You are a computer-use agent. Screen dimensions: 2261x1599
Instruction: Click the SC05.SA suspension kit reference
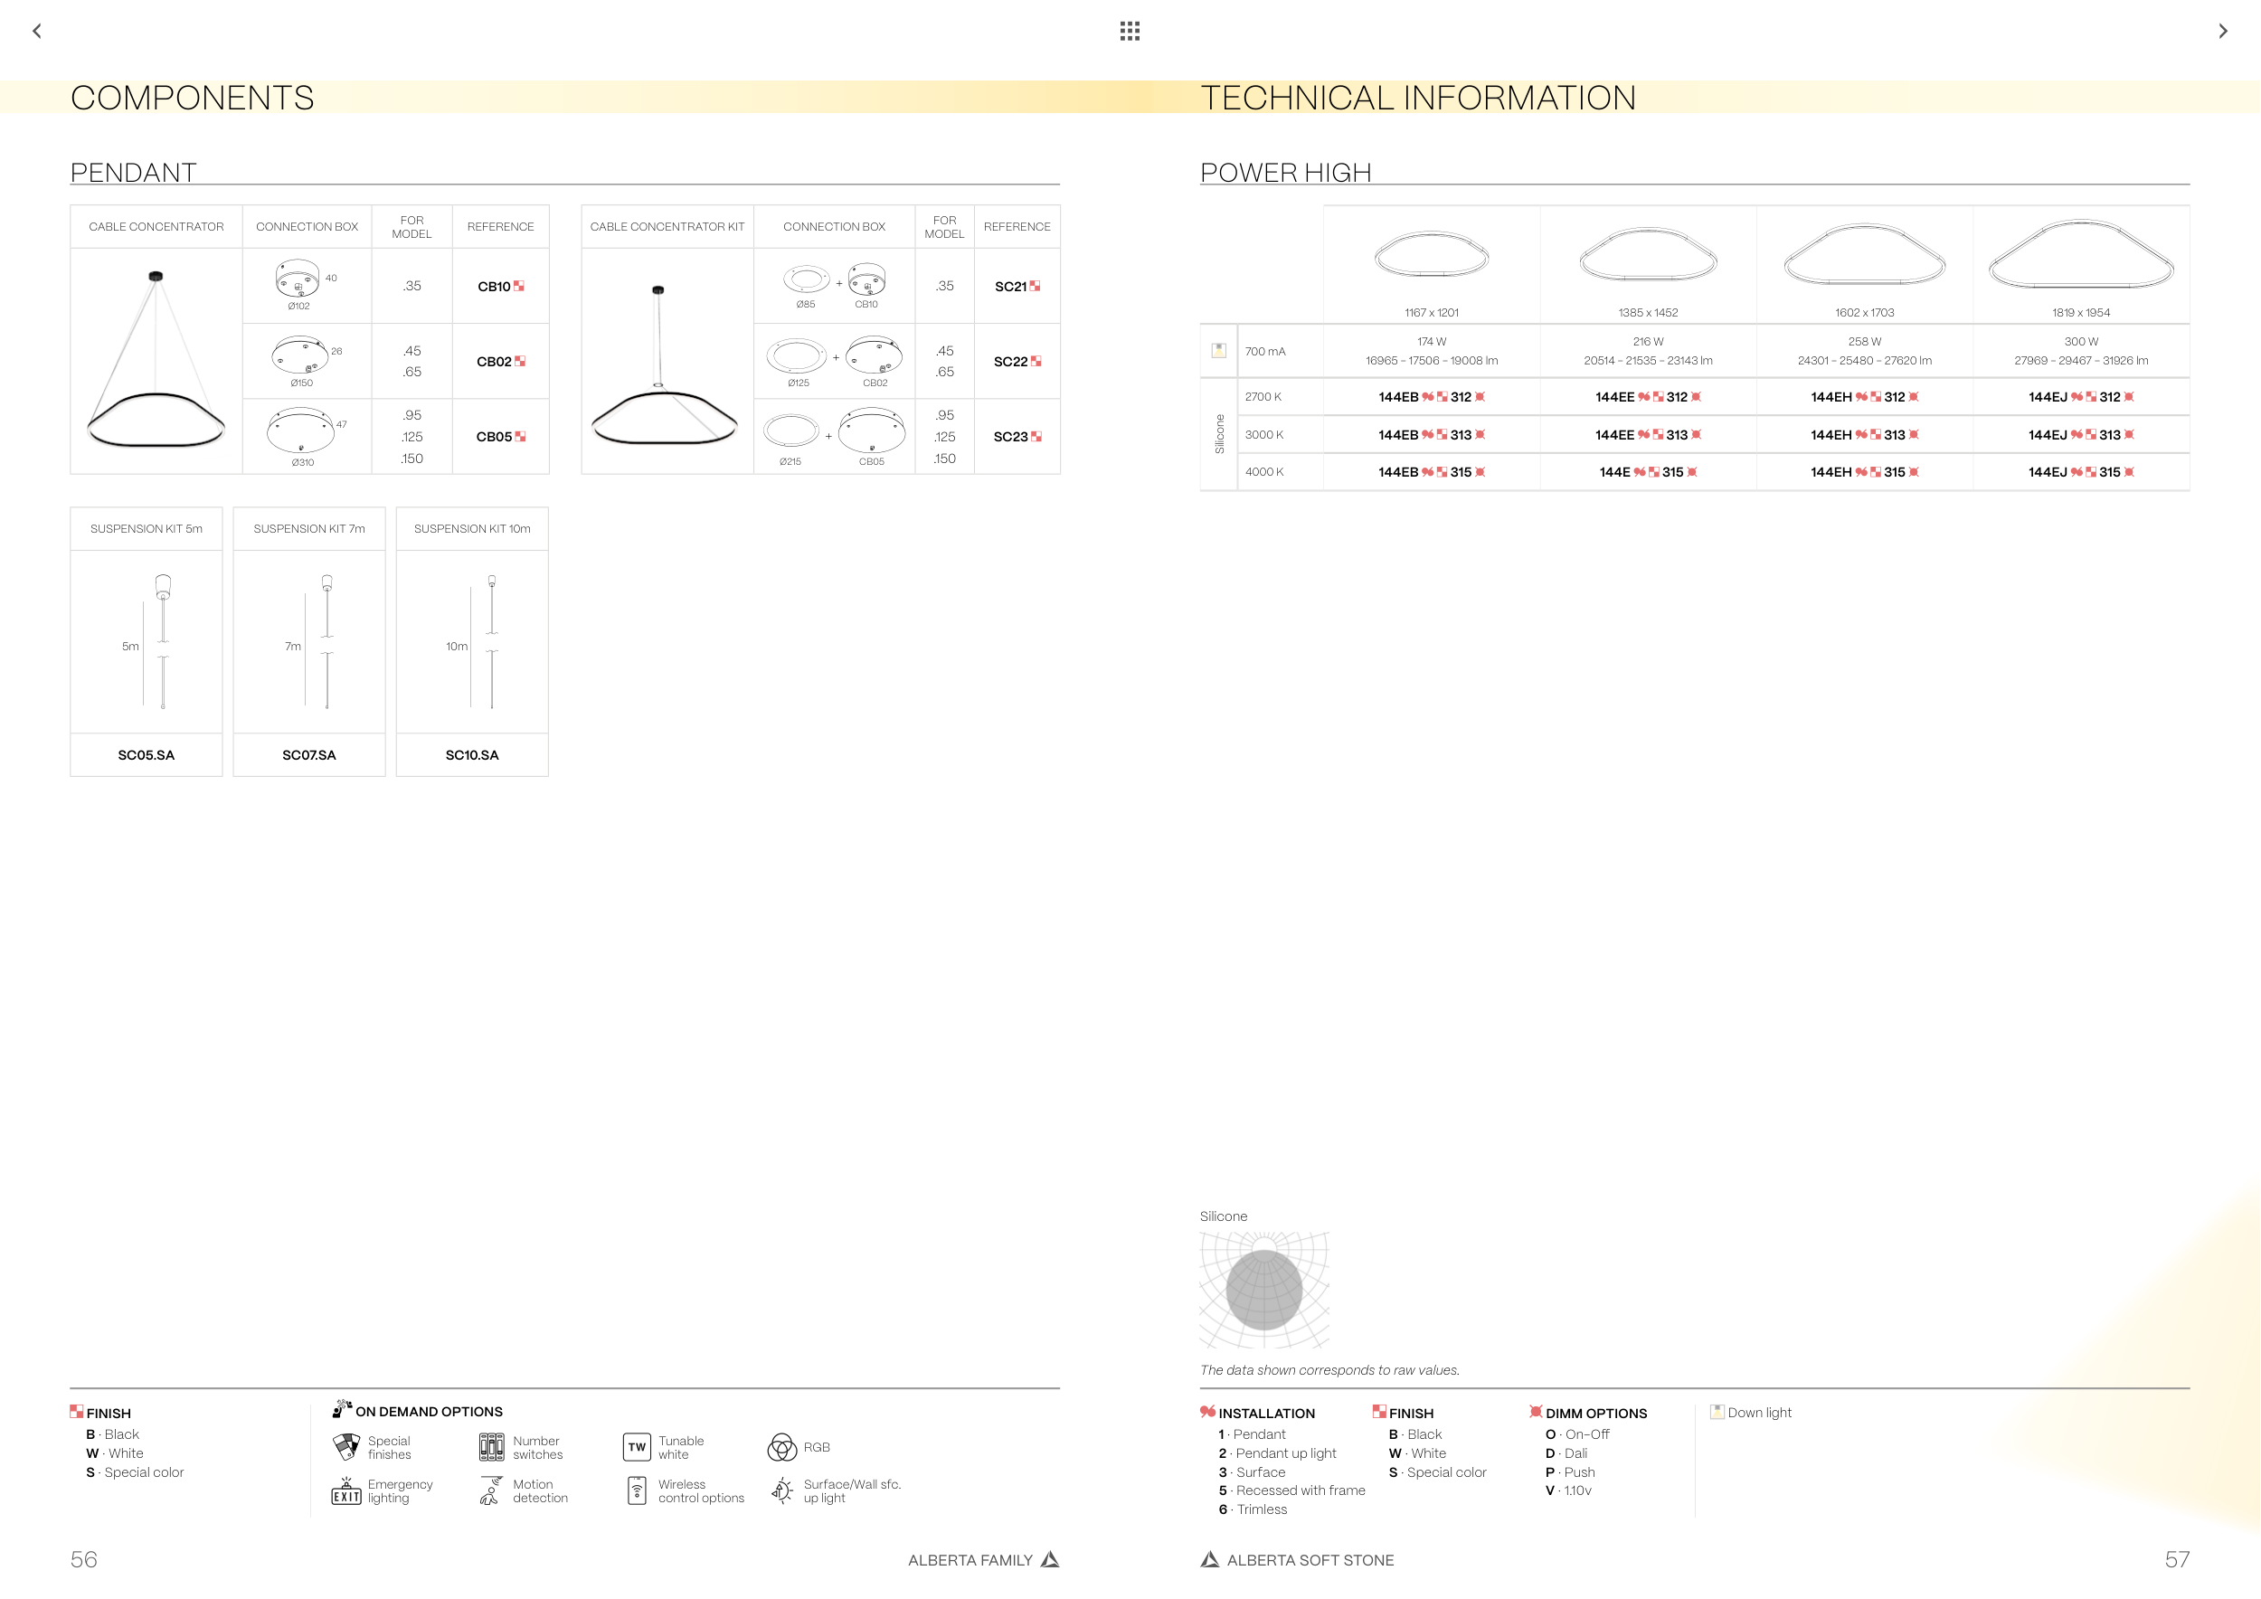point(146,755)
